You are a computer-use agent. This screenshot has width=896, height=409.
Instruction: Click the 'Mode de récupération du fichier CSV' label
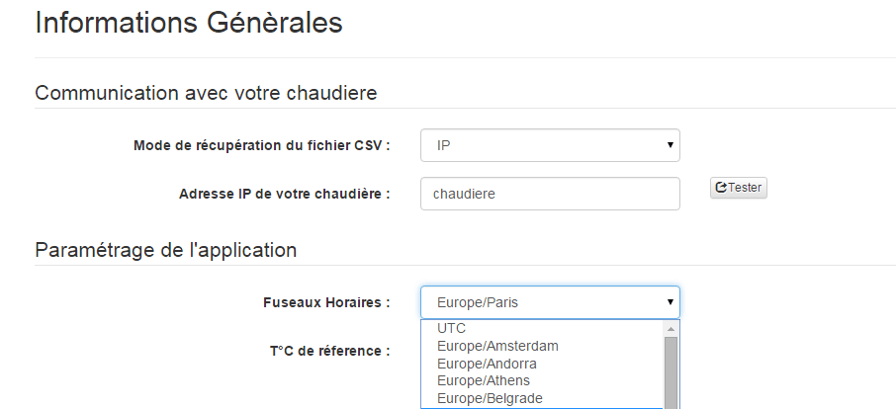click(261, 145)
